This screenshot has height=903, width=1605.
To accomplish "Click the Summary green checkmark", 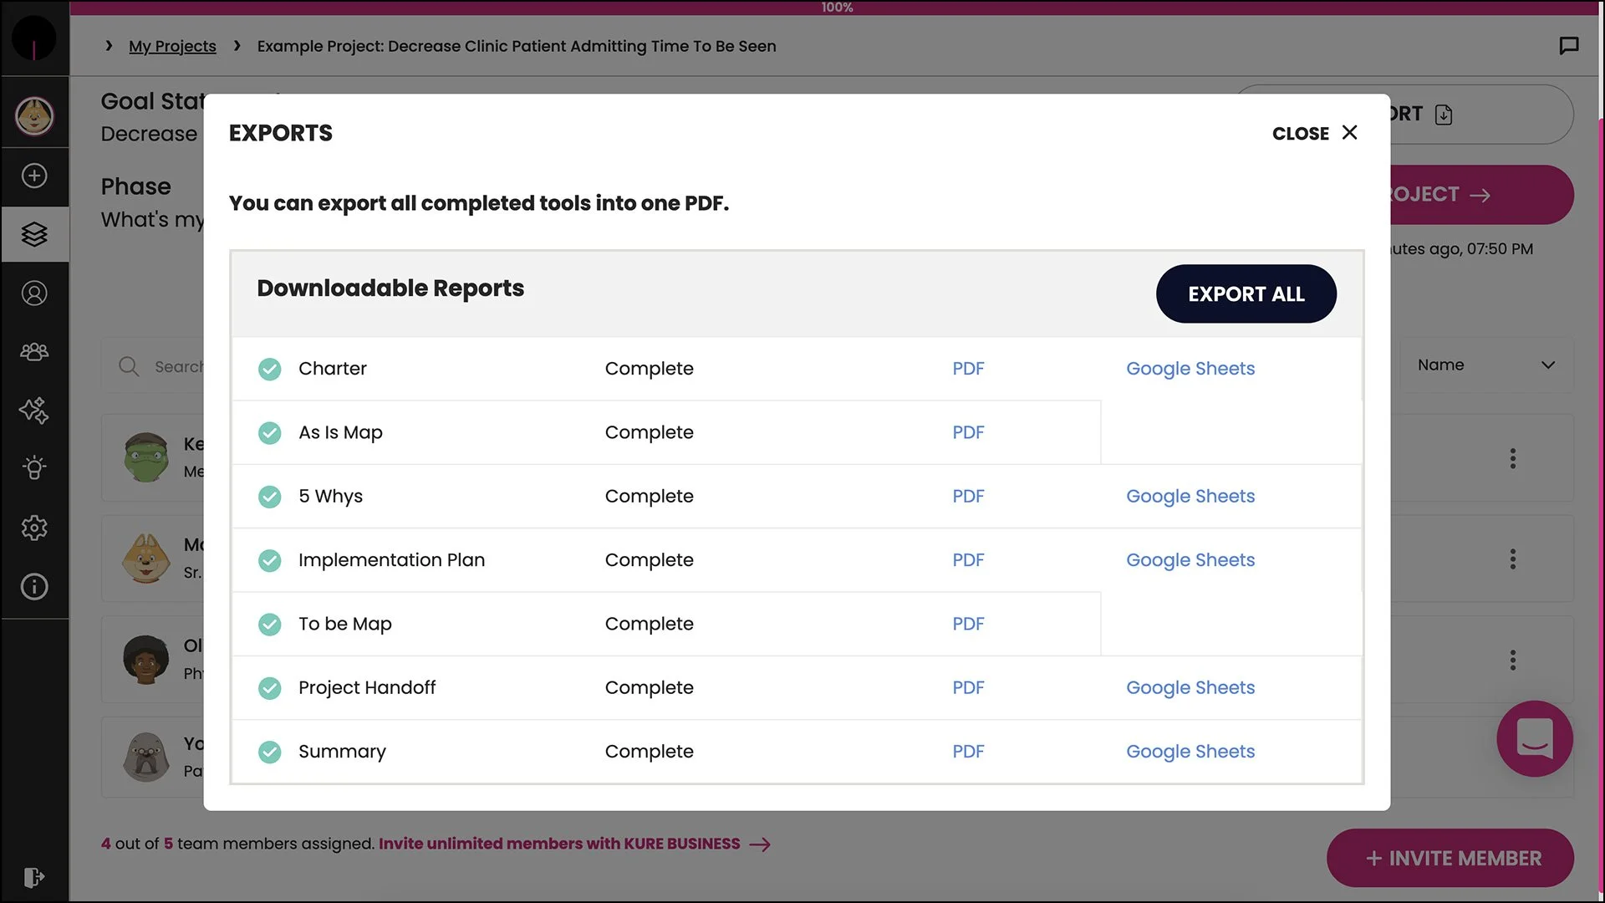I will 269,752.
